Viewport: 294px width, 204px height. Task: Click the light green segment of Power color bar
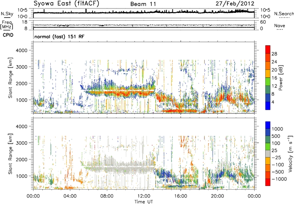pos(268,81)
